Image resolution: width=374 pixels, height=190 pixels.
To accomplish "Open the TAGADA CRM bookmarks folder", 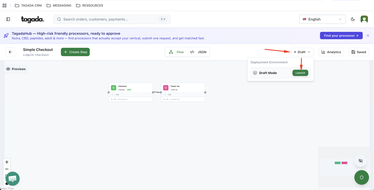I will [x=28, y=5].
